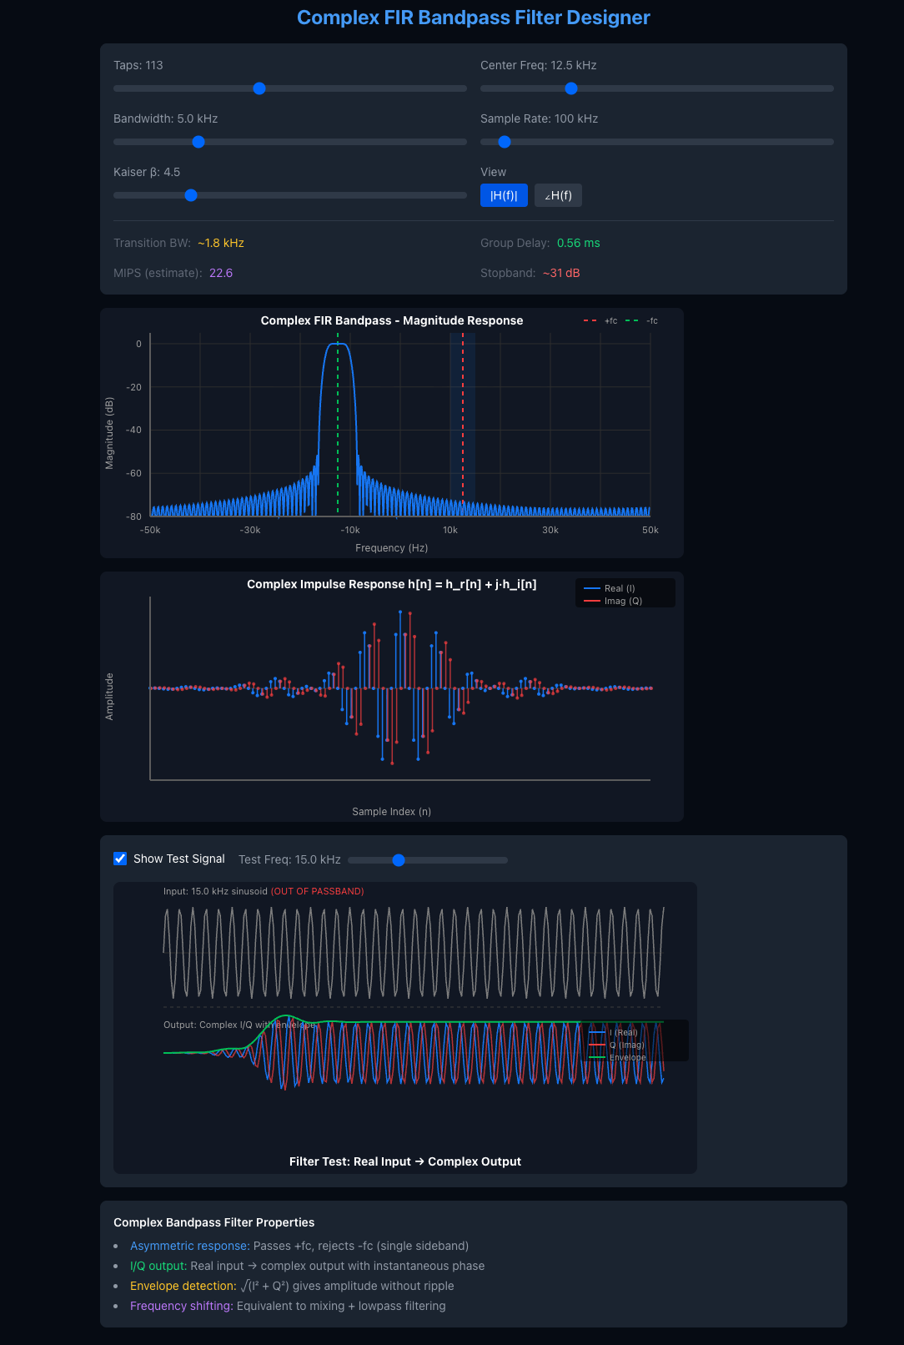Click the Show Test Signal label text

pos(179,859)
